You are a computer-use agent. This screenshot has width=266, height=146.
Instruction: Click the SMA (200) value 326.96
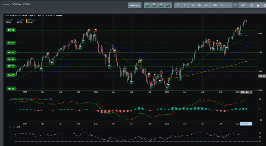[x=30, y=22]
